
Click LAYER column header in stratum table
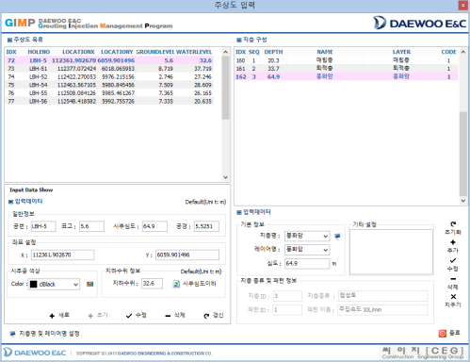pyautogui.click(x=401, y=52)
